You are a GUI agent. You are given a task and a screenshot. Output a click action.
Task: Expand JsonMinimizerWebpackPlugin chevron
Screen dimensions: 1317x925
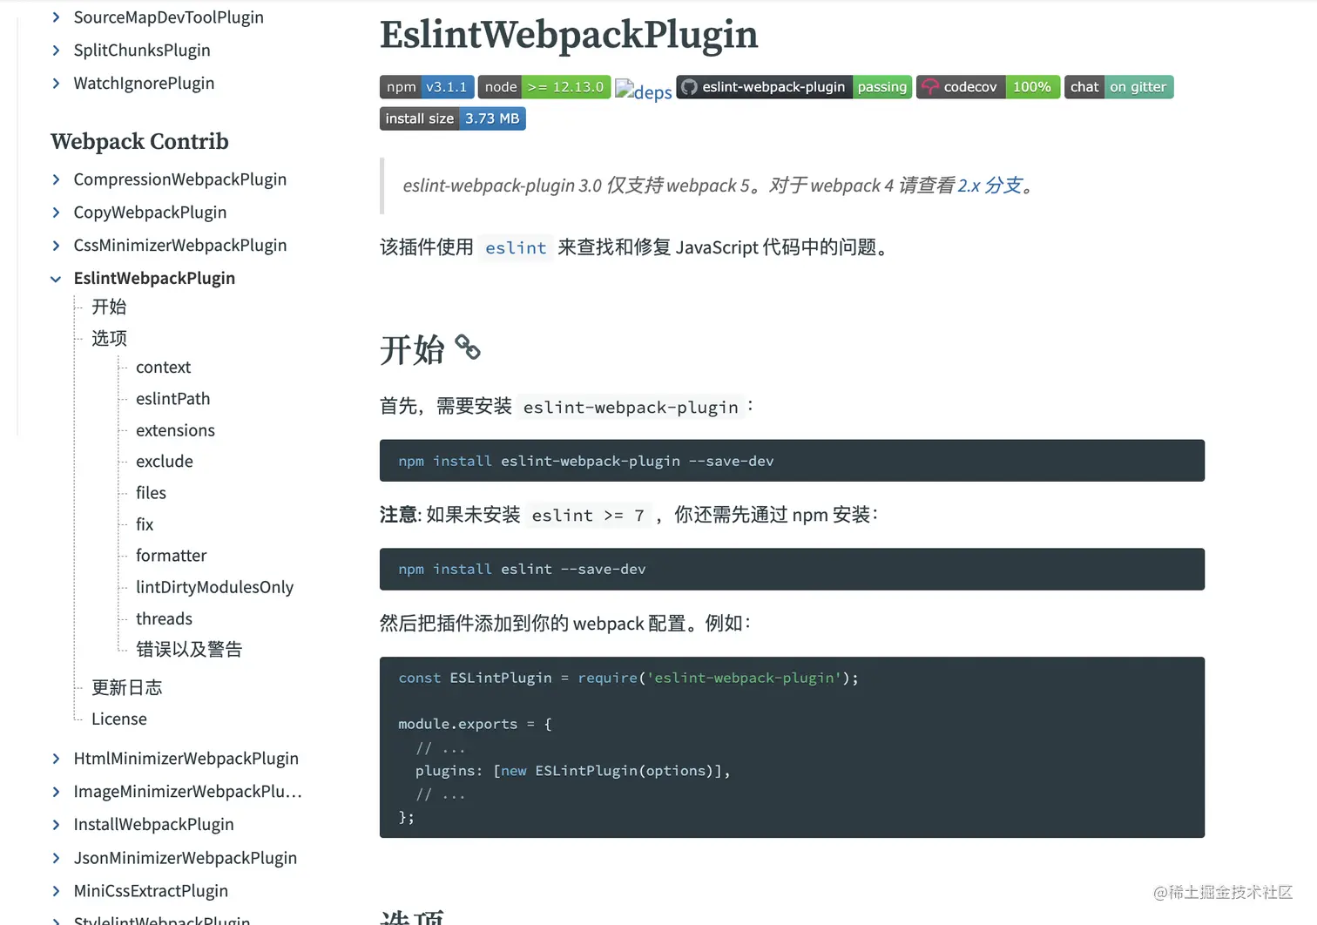point(56,858)
